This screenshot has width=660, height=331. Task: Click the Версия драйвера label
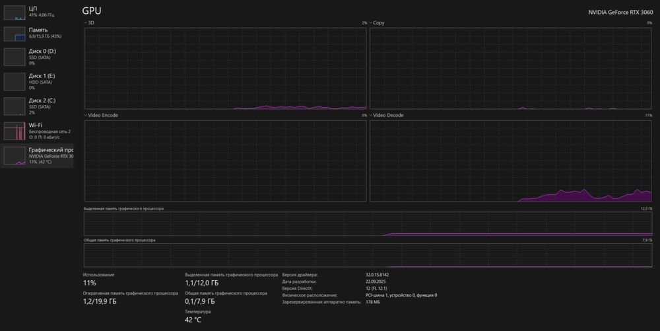click(x=300, y=275)
